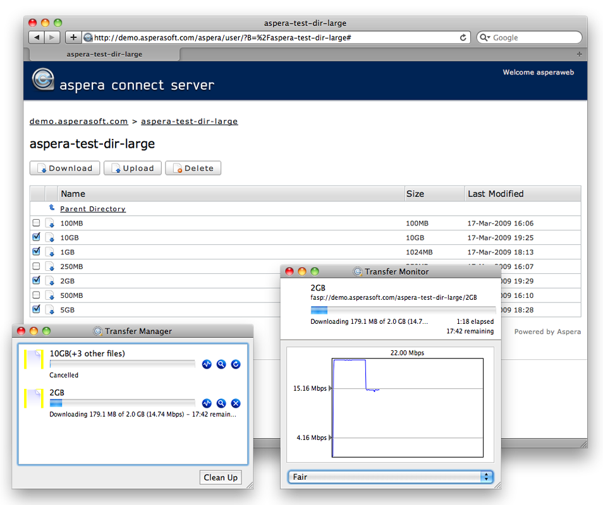Retry the cancelled 10GB transfer
The height and width of the screenshot is (505, 603).
[236, 364]
